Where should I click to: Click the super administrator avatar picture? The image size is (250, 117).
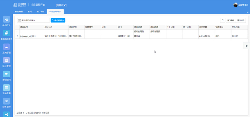tap(236, 5)
